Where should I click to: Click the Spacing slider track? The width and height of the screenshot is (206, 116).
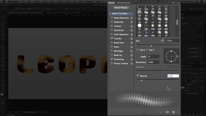(x=157, y=80)
